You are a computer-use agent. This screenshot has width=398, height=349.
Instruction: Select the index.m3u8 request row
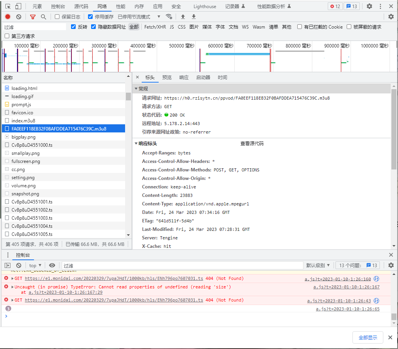63,120
